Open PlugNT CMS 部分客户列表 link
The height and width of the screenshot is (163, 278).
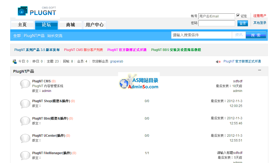point(83,50)
